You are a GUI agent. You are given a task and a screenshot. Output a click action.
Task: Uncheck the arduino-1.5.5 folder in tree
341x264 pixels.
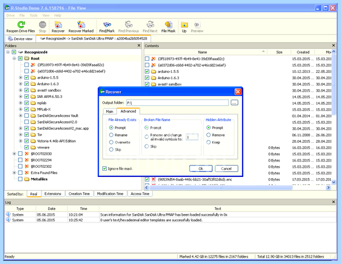(27, 77)
